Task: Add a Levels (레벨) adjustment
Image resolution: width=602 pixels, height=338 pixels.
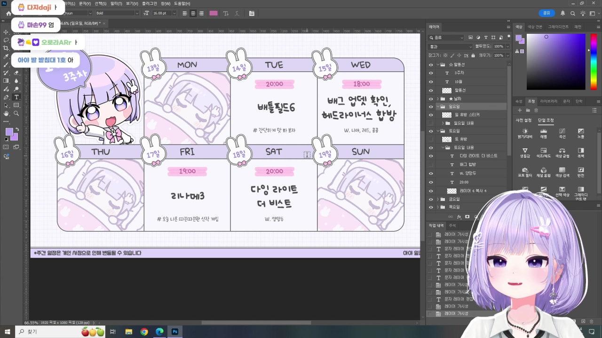Action: [543, 133]
